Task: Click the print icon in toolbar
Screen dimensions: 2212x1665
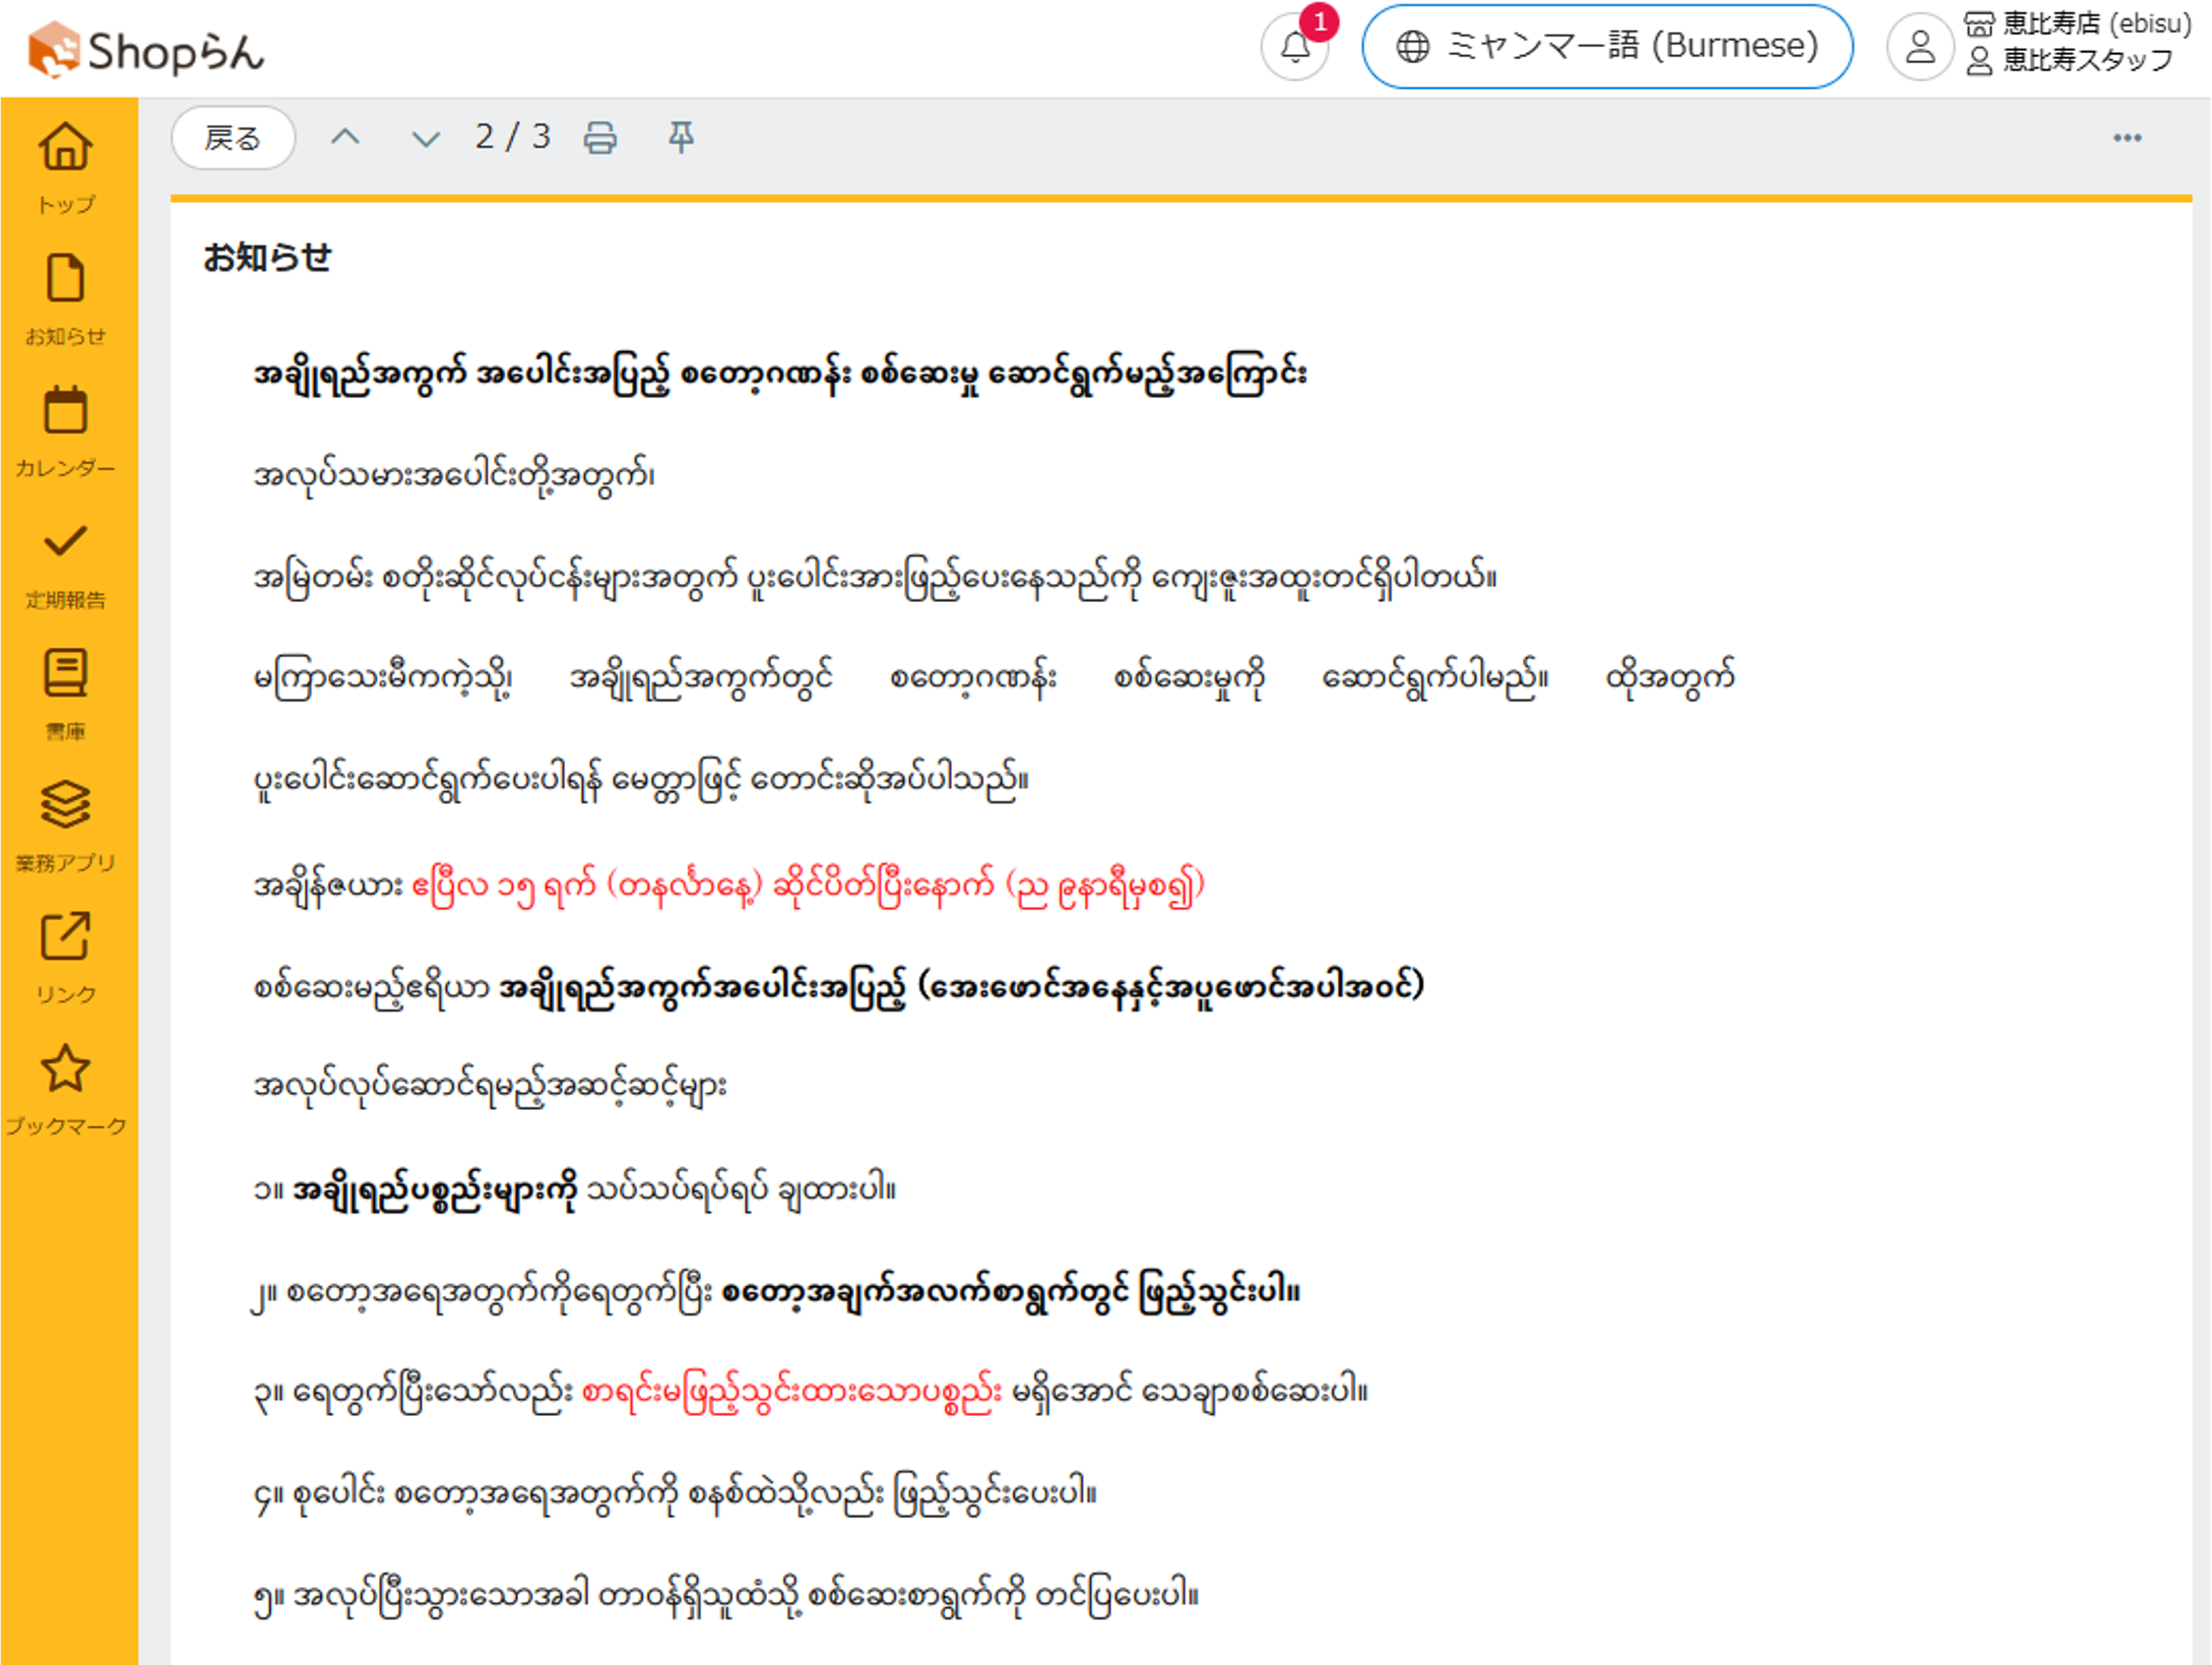Action: 600,137
